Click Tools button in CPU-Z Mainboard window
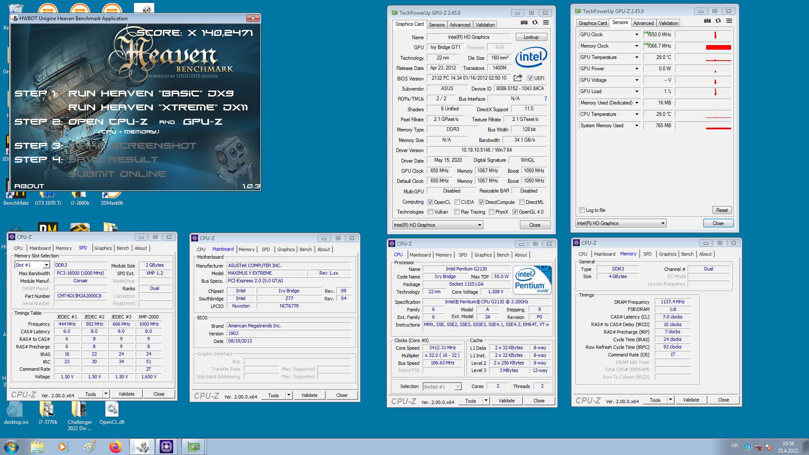This screenshot has width=809, height=455. click(x=273, y=395)
